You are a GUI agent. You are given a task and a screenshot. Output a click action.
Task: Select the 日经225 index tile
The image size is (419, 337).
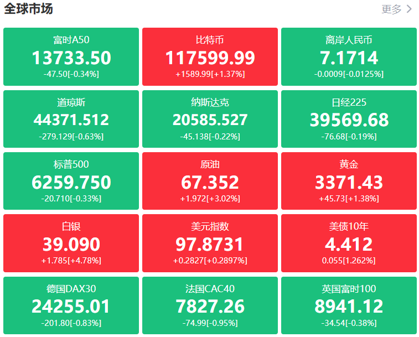pyautogui.click(x=349, y=118)
